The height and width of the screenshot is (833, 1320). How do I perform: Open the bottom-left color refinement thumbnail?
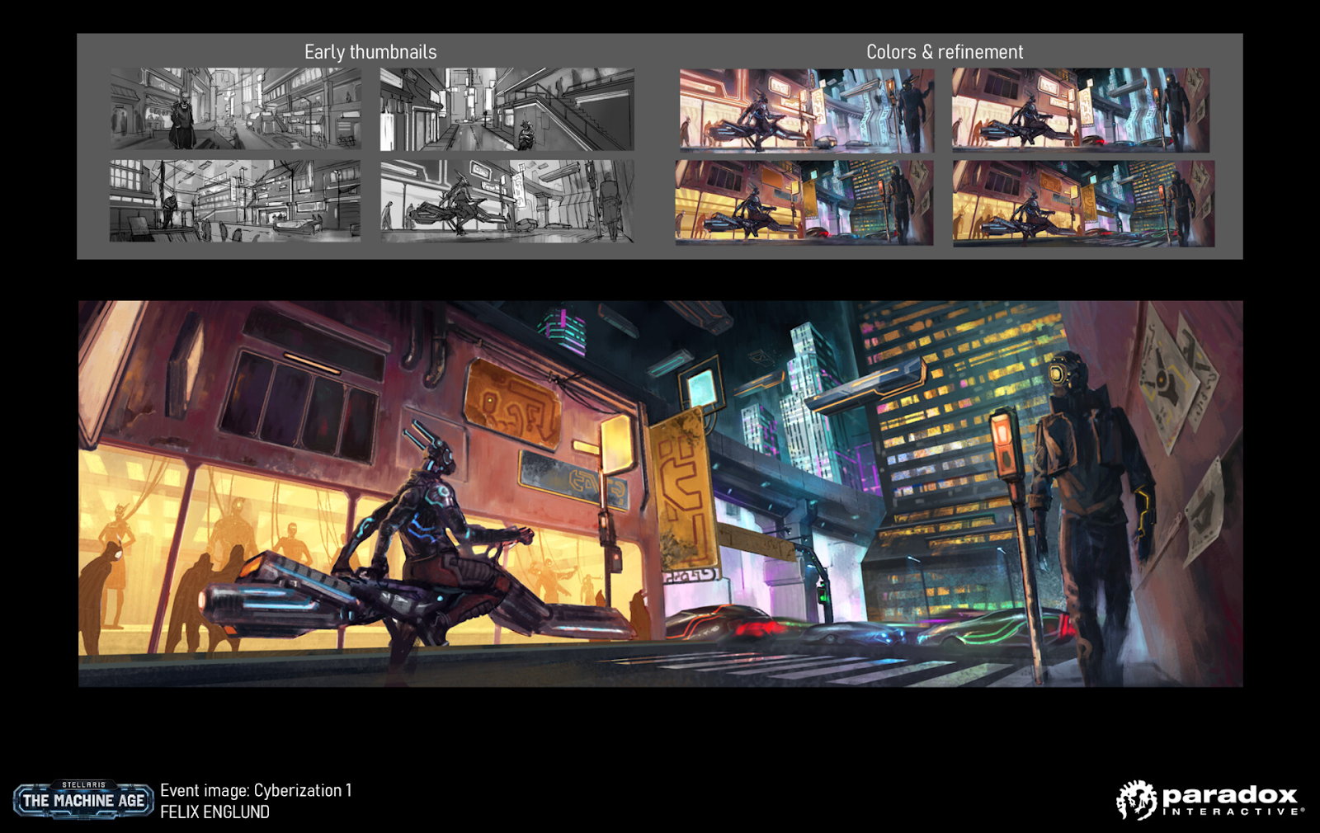click(804, 202)
